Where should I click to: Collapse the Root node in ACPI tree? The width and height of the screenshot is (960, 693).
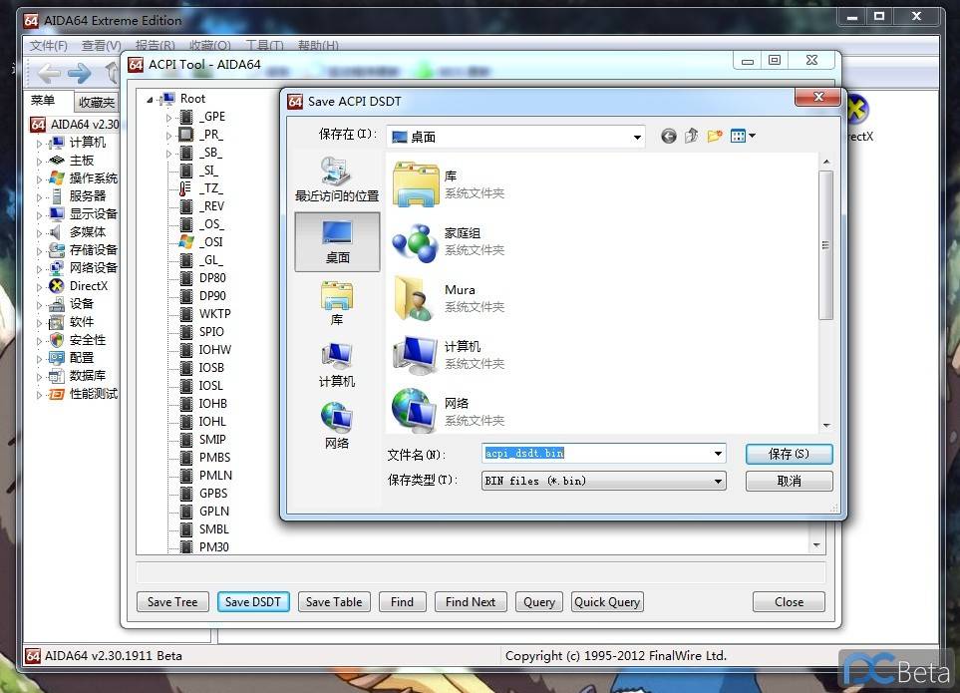[151, 99]
